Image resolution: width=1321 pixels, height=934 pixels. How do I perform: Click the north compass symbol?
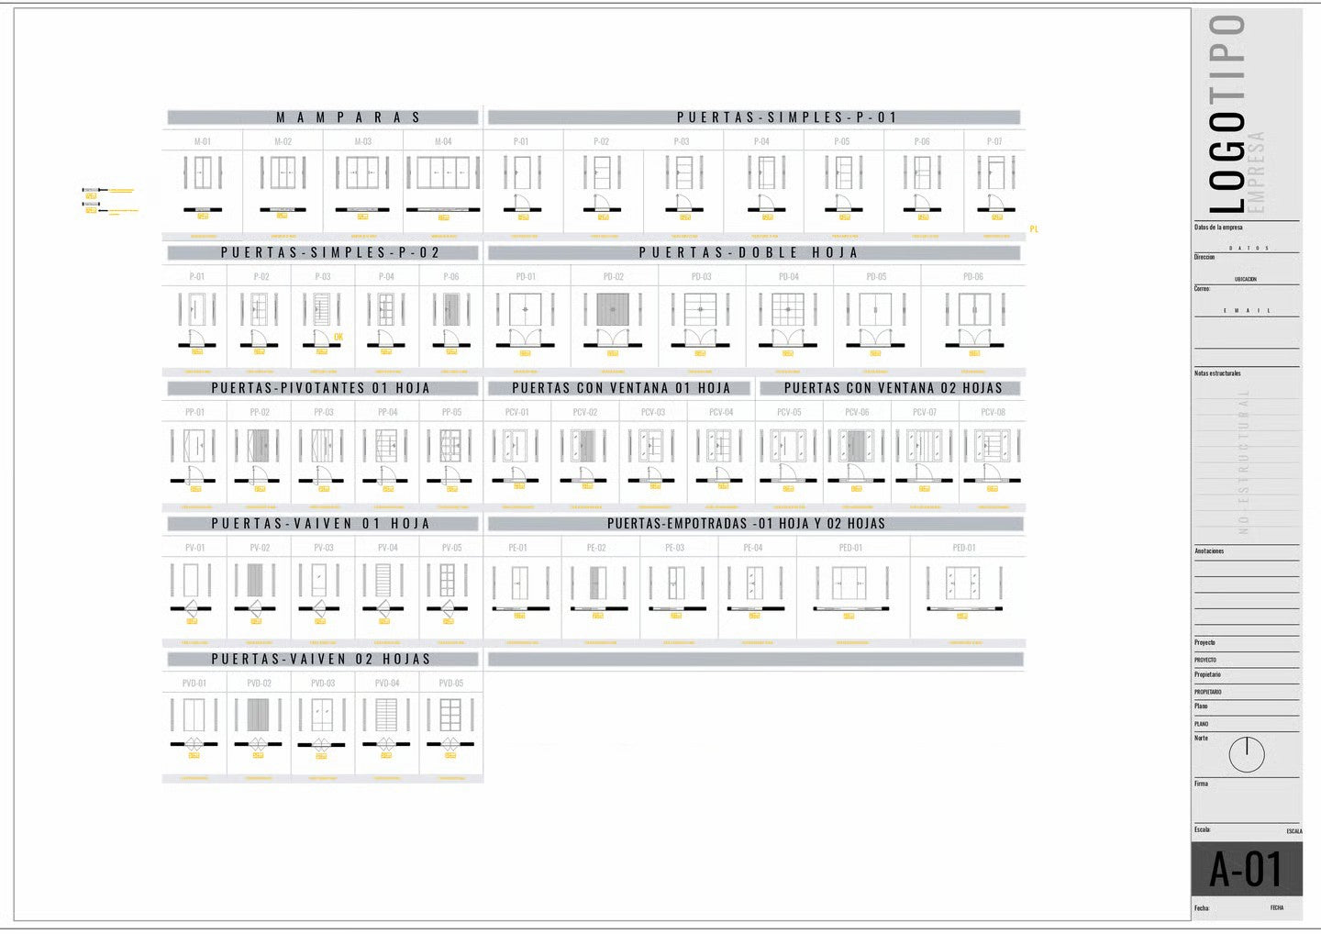[x=1246, y=754]
